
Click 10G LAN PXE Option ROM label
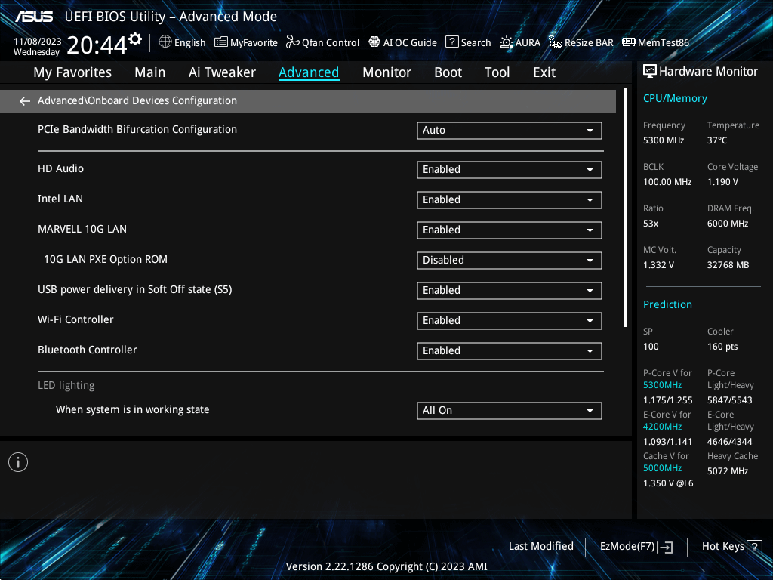106,259
